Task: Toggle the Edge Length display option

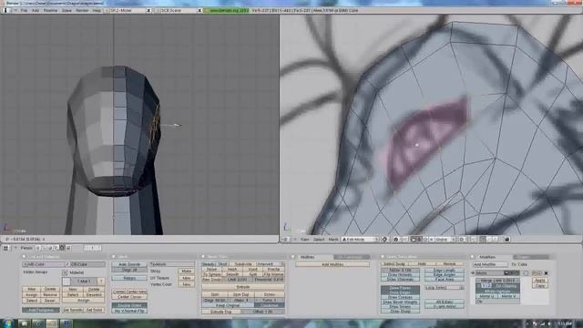Action: tap(445, 270)
